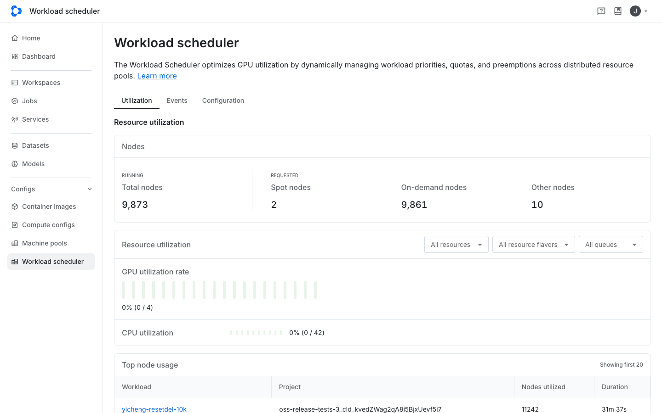Viewport: 662px width, 413px height.
Task: Open the Container images cube icon
Action: pyautogui.click(x=15, y=206)
